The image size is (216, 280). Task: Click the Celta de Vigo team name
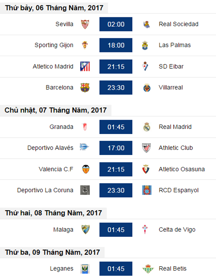(177, 230)
